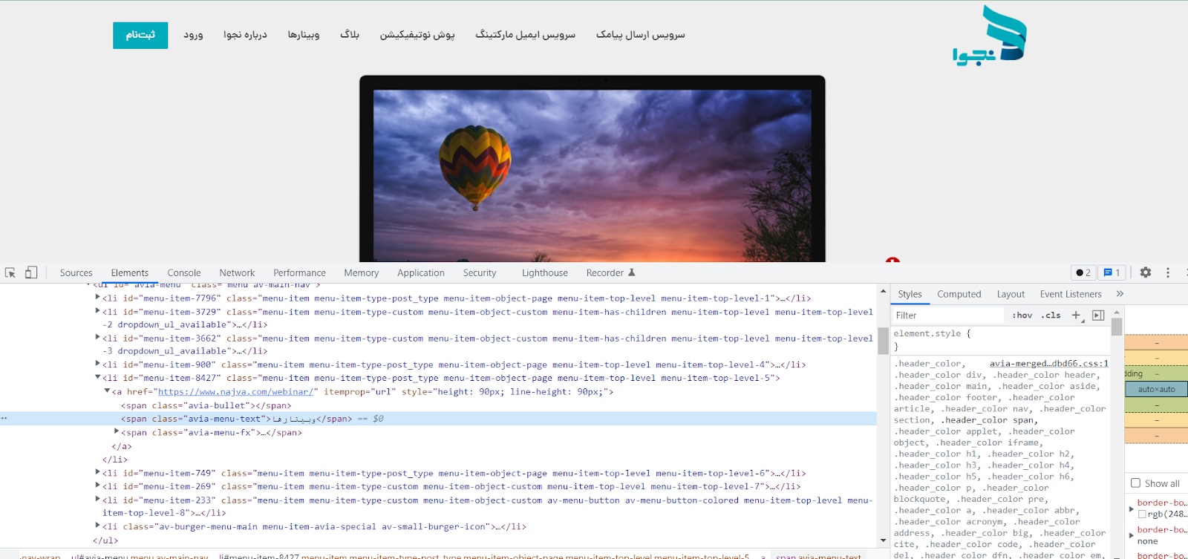Click the Elements panel vertical scrollbar thumb

tap(883, 341)
